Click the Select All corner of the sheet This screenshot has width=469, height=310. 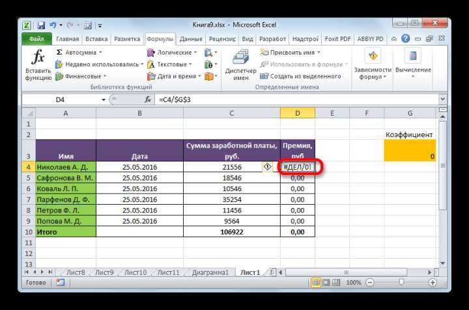29,113
